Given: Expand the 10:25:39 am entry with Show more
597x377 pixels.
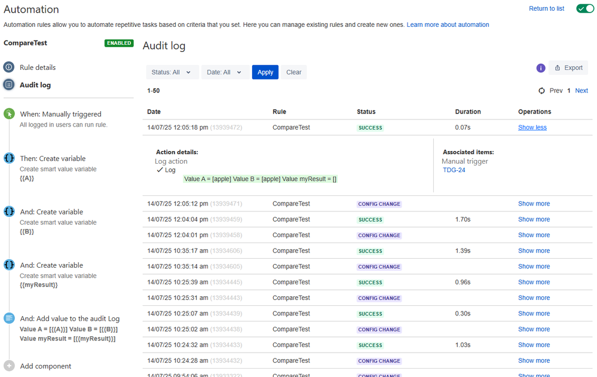Looking at the screenshot, I should tap(534, 282).
